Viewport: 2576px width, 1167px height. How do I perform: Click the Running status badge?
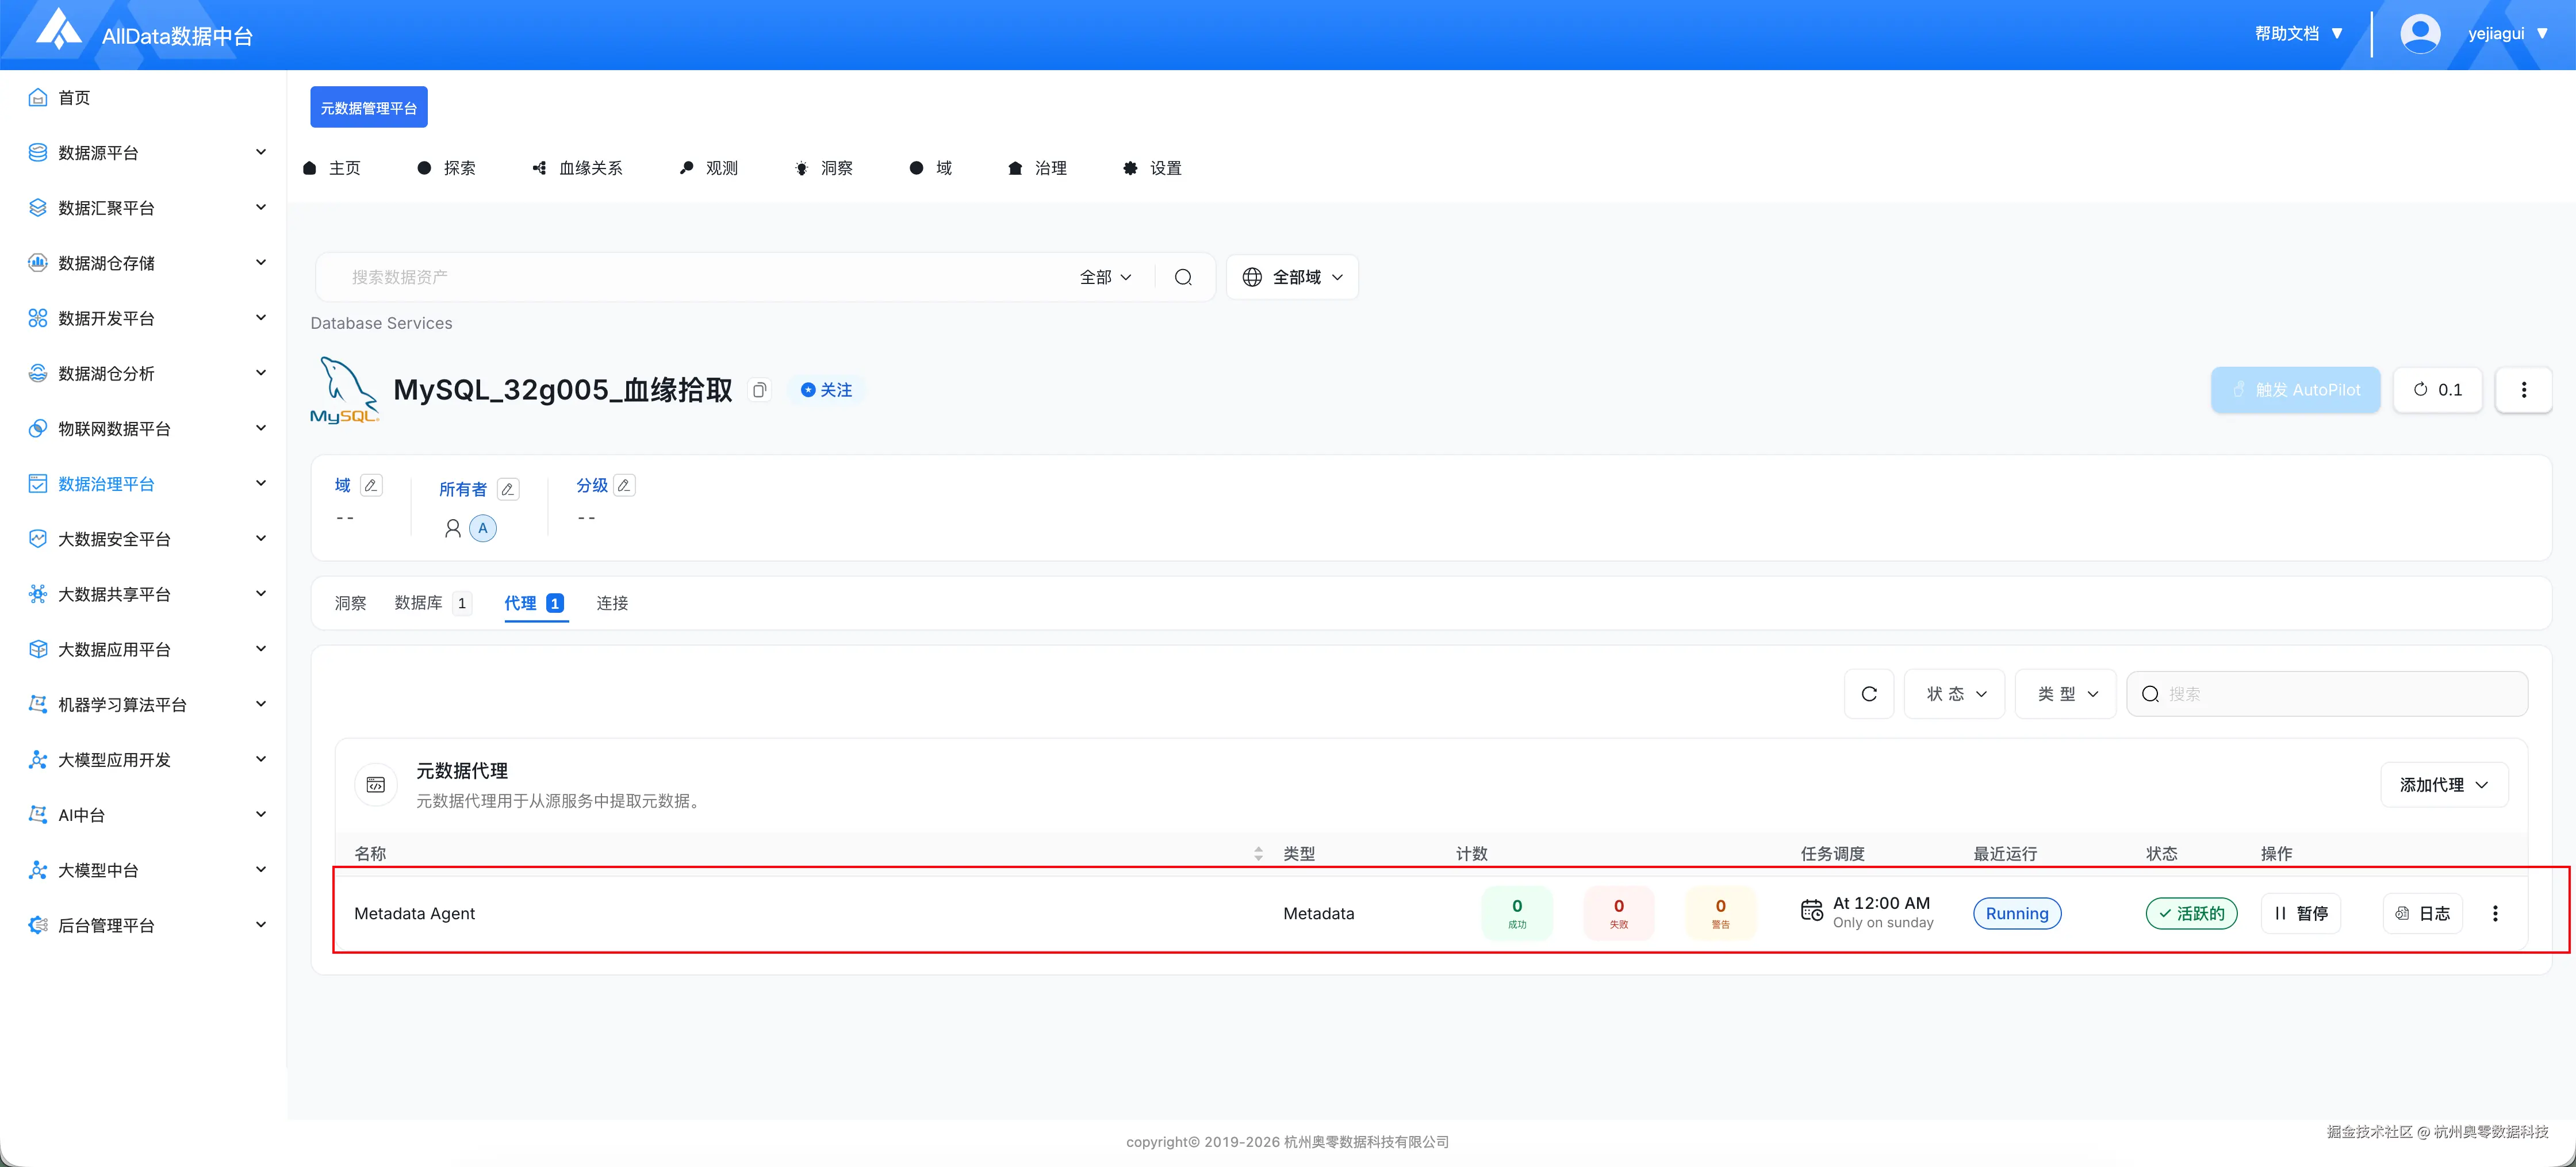coord(2016,913)
